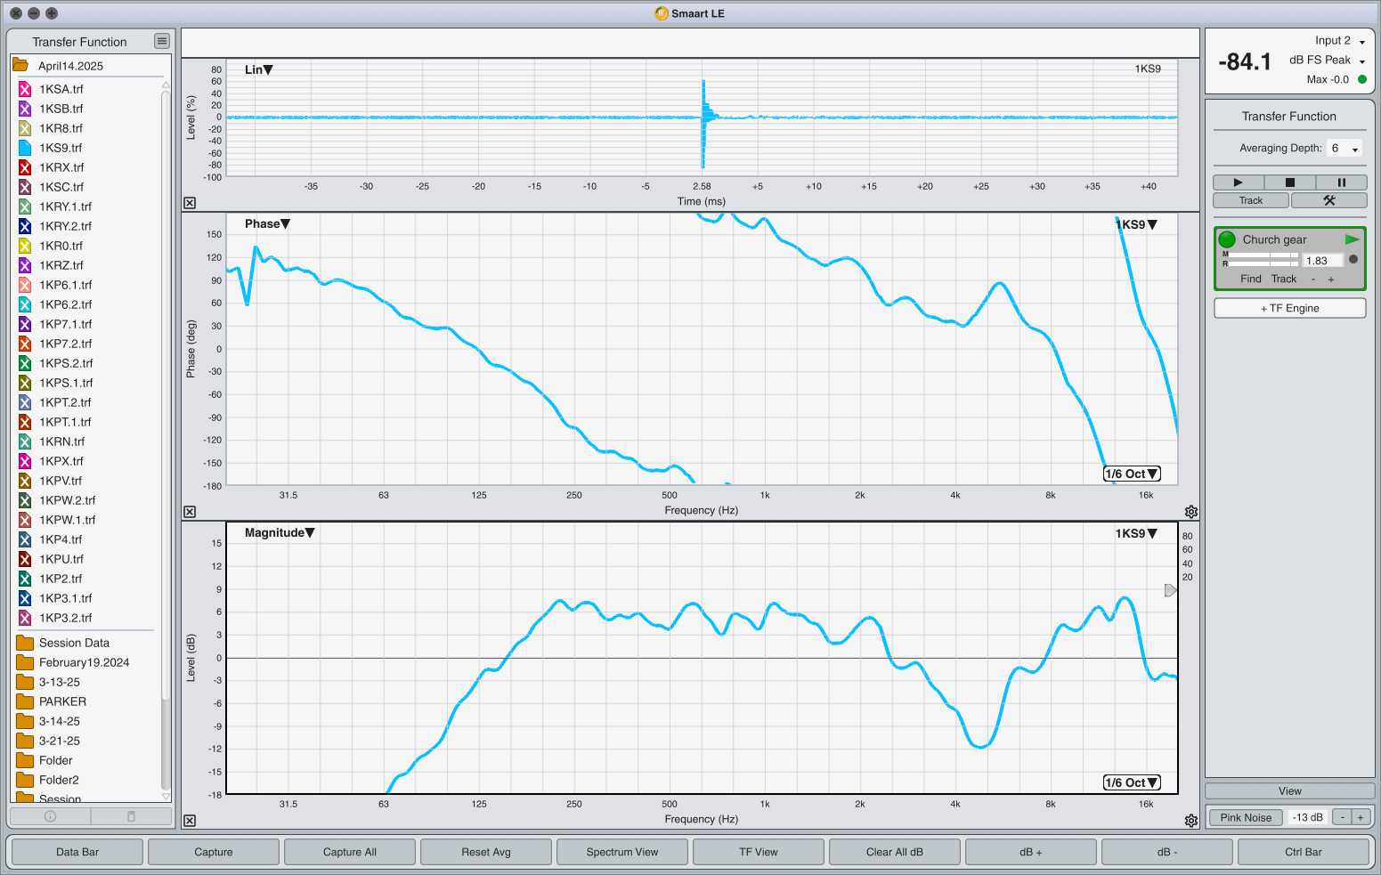This screenshot has width=1381, height=875.
Task: Open the 1KS9 trace dropdown on phase plot
Action: pos(1136,224)
